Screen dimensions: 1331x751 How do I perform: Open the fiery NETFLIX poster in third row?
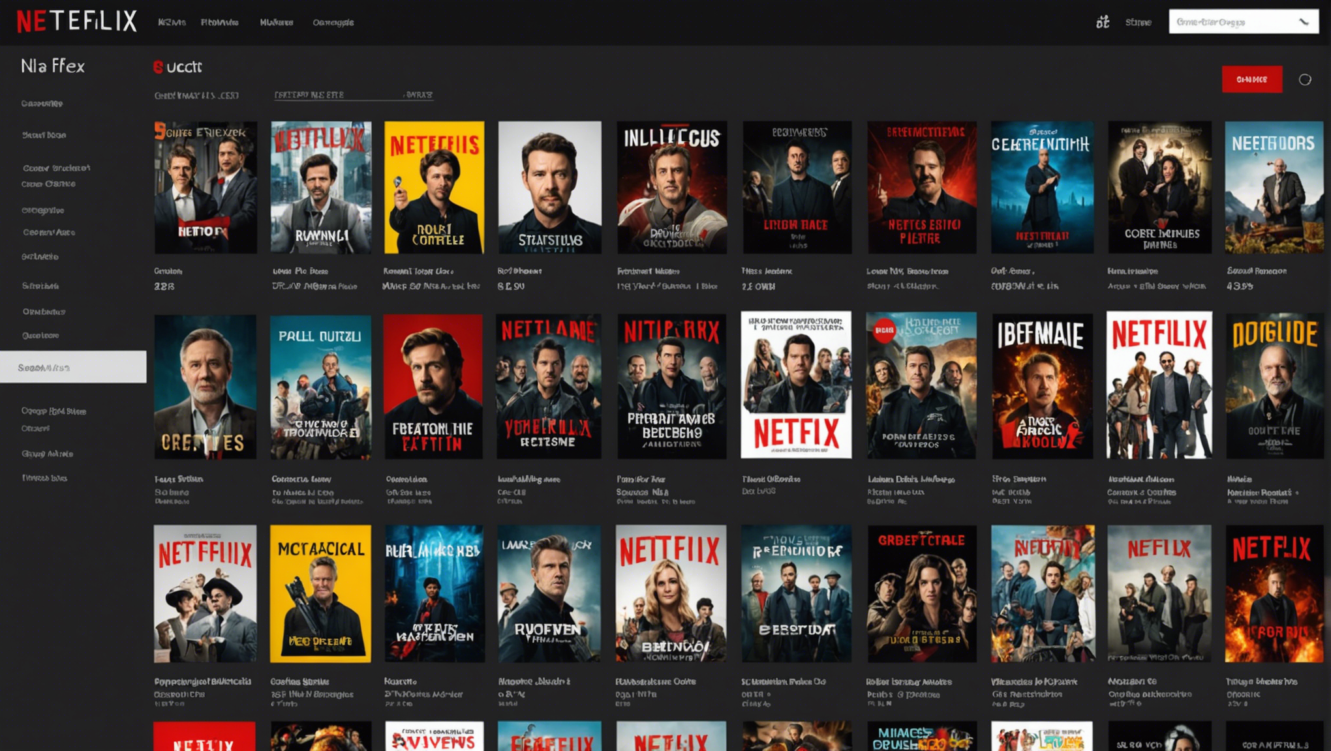(x=1274, y=594)
